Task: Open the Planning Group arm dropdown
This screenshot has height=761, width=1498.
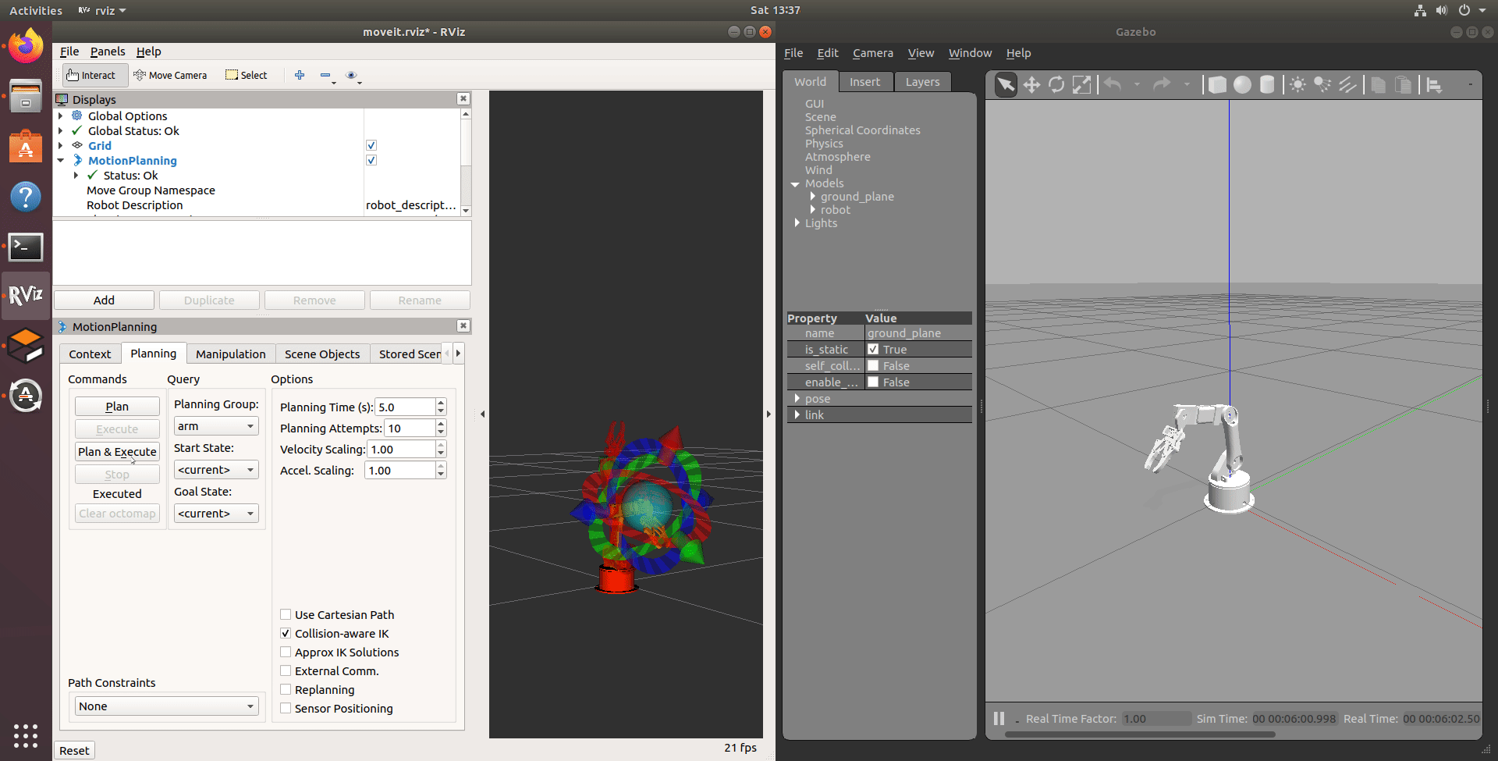Action: [216, 426]
